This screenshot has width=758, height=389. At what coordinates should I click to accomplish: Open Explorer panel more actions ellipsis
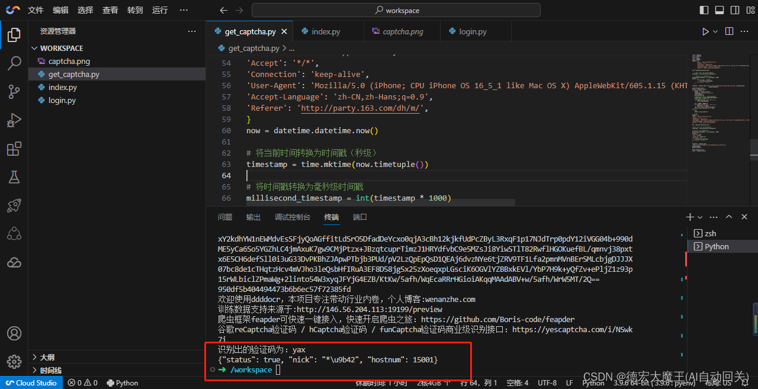pyautogui.click(x=192, y=31)
